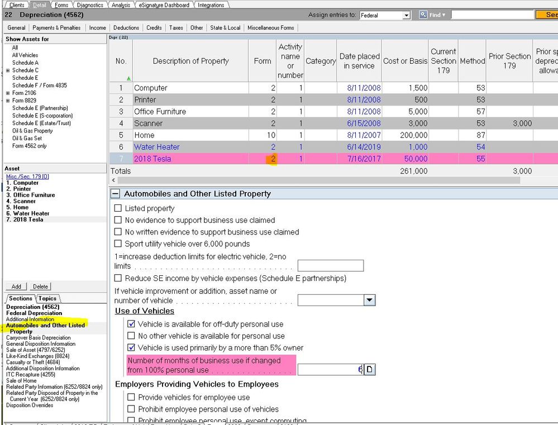Click the Add asset button

coord(16,286)
